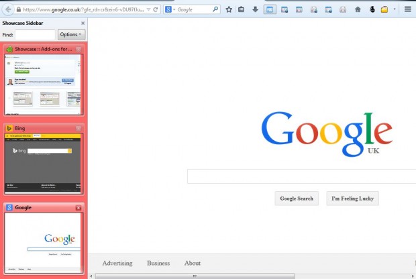The width and height of the screenshot is (416, 279).
Task: Open the URL bar history dropdown arrow
Action: (148, 10)
